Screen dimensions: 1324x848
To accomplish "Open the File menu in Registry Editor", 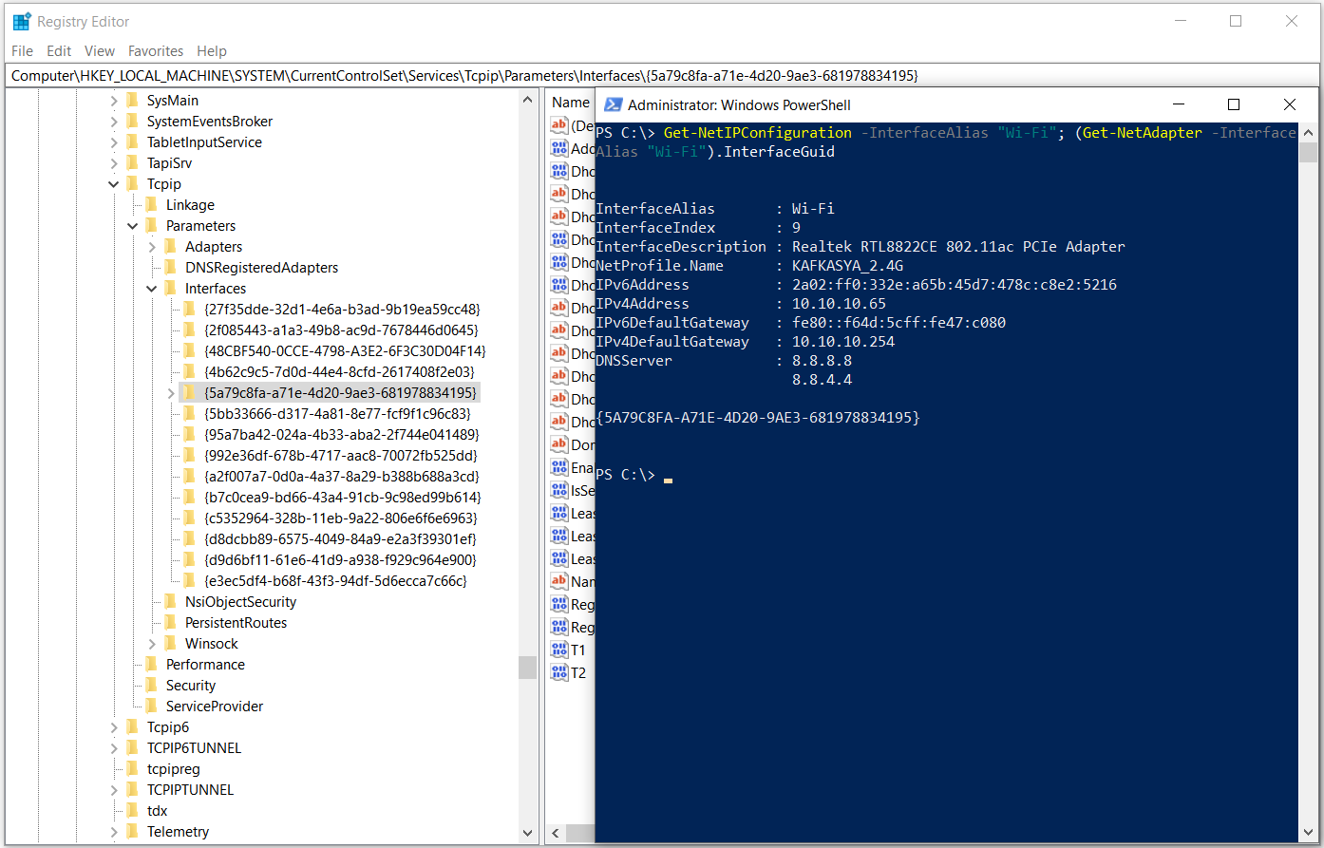I will (x=22, y=51).
